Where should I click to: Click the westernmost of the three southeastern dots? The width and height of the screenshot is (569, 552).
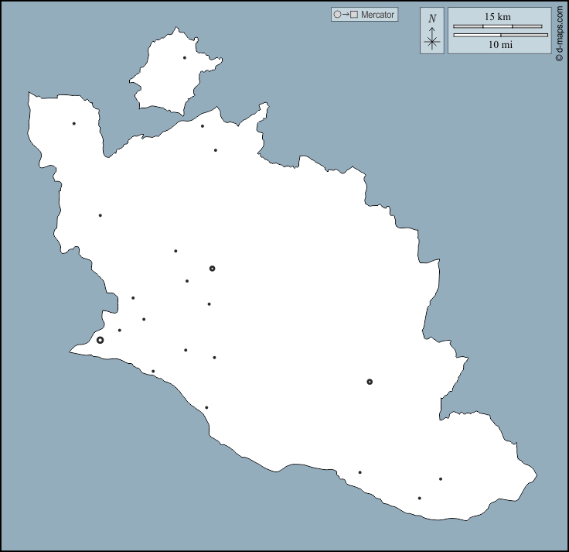tap(359, 472)
